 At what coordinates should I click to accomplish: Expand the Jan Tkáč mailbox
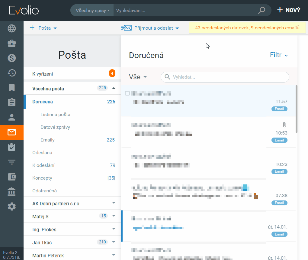coord(114,242)
